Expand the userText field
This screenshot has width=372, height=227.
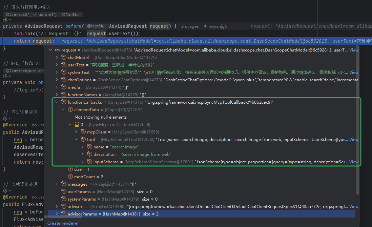click(x=57, y=65)
